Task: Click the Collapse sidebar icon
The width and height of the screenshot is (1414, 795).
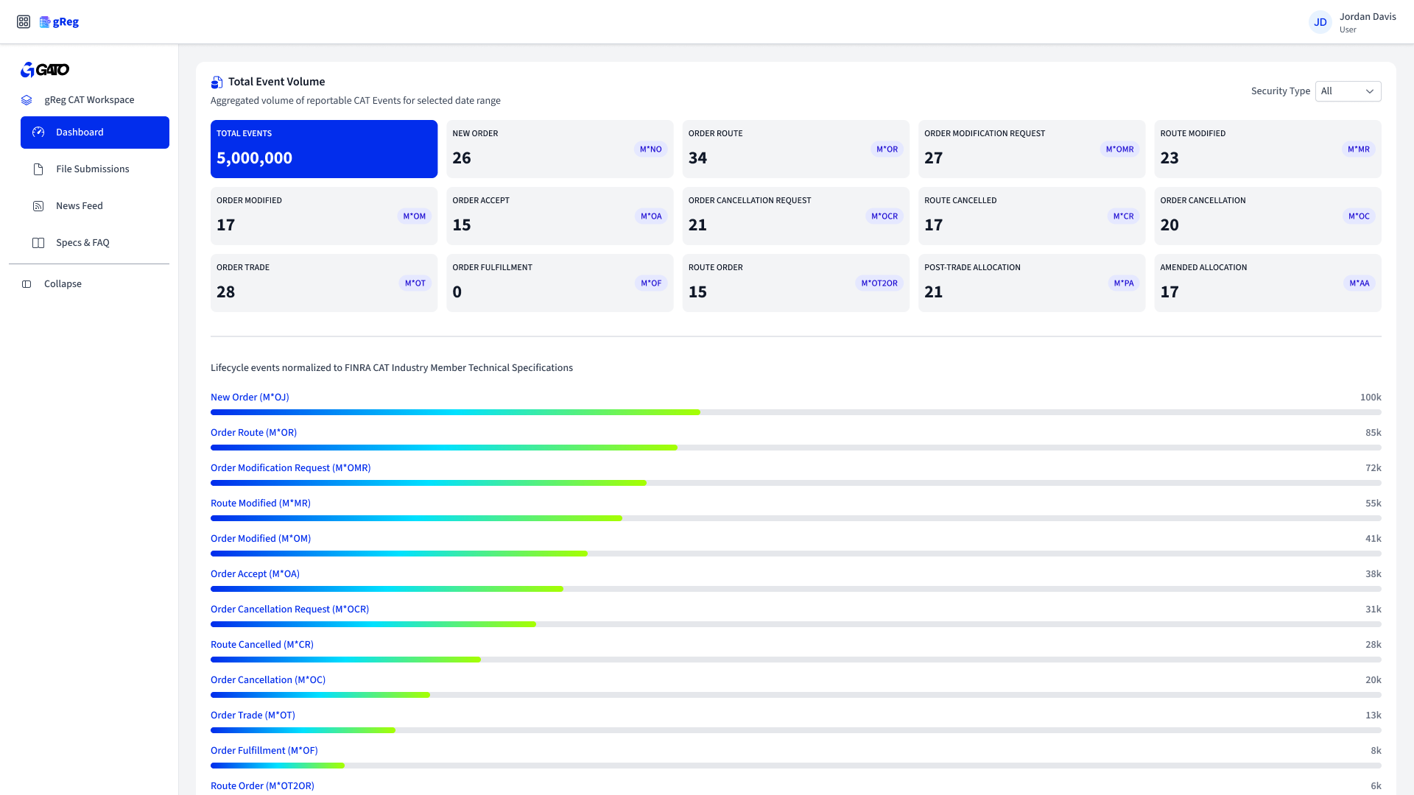Action: coord(27,284)
